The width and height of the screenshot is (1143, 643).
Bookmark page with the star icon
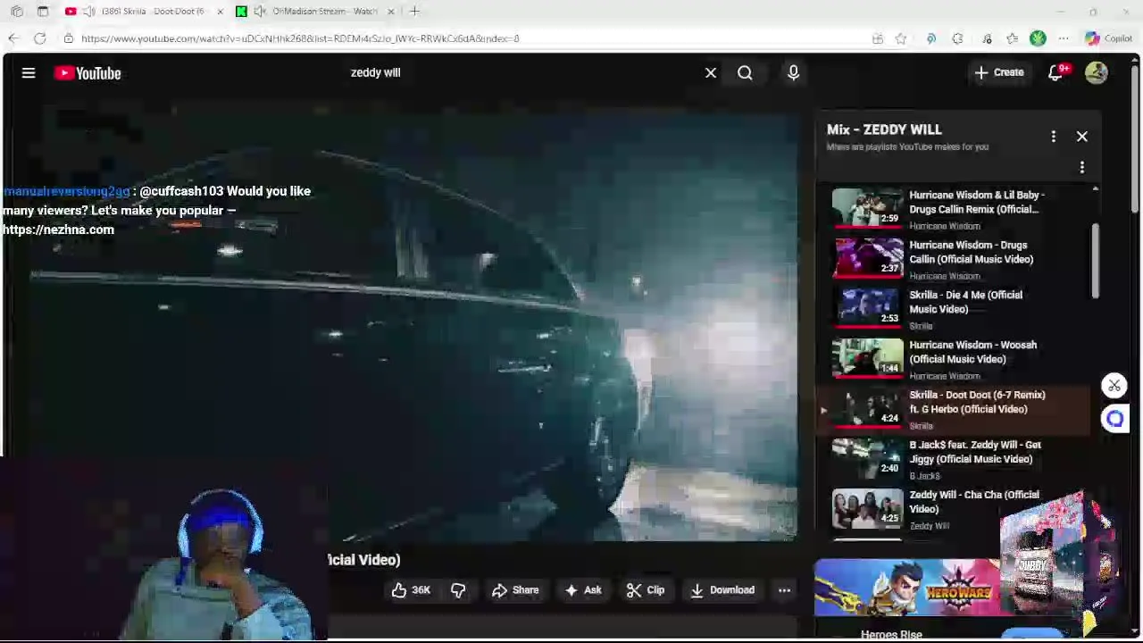[901, 38]
